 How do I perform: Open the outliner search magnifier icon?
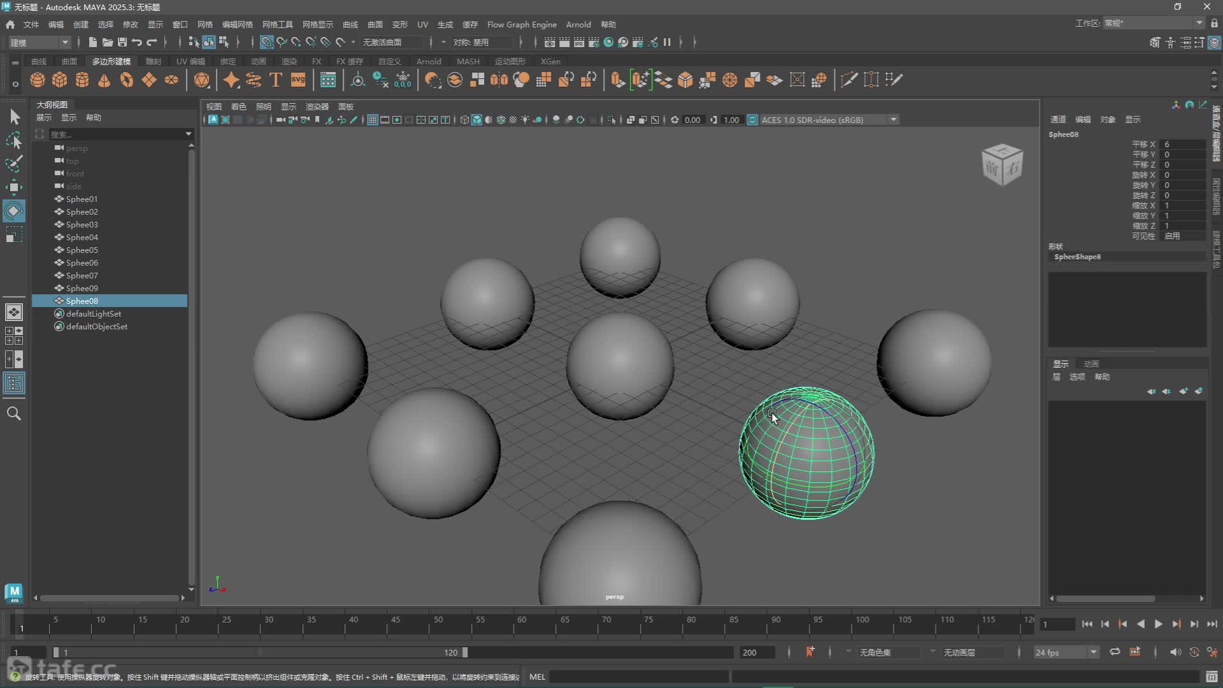(13, 413)
